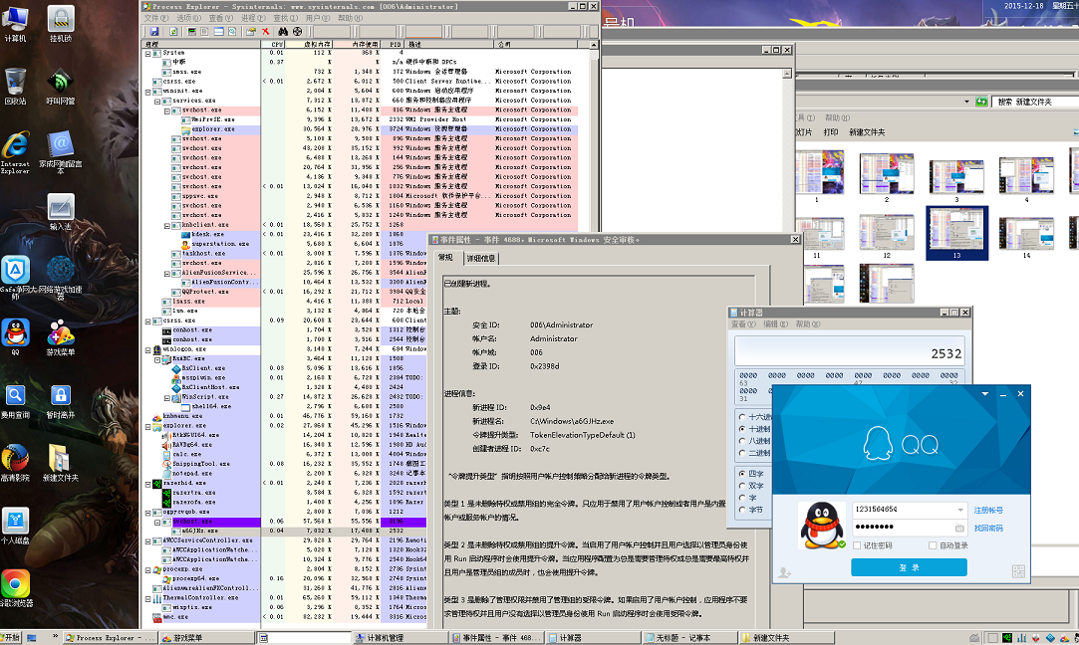Open the 选项 menu in Process Explorer
This screenshot has height=645, width=1079.
click(x=189, y=18)
